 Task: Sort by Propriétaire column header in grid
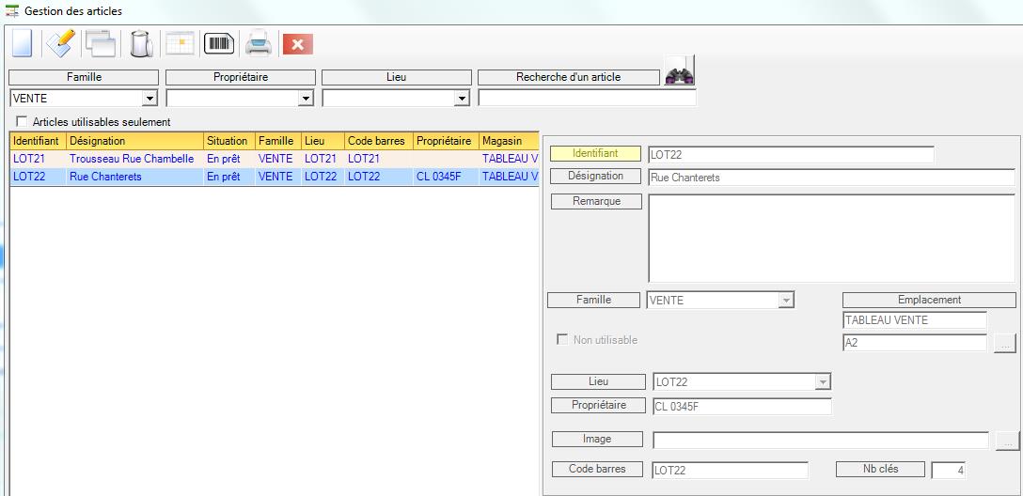coord(447,141)
